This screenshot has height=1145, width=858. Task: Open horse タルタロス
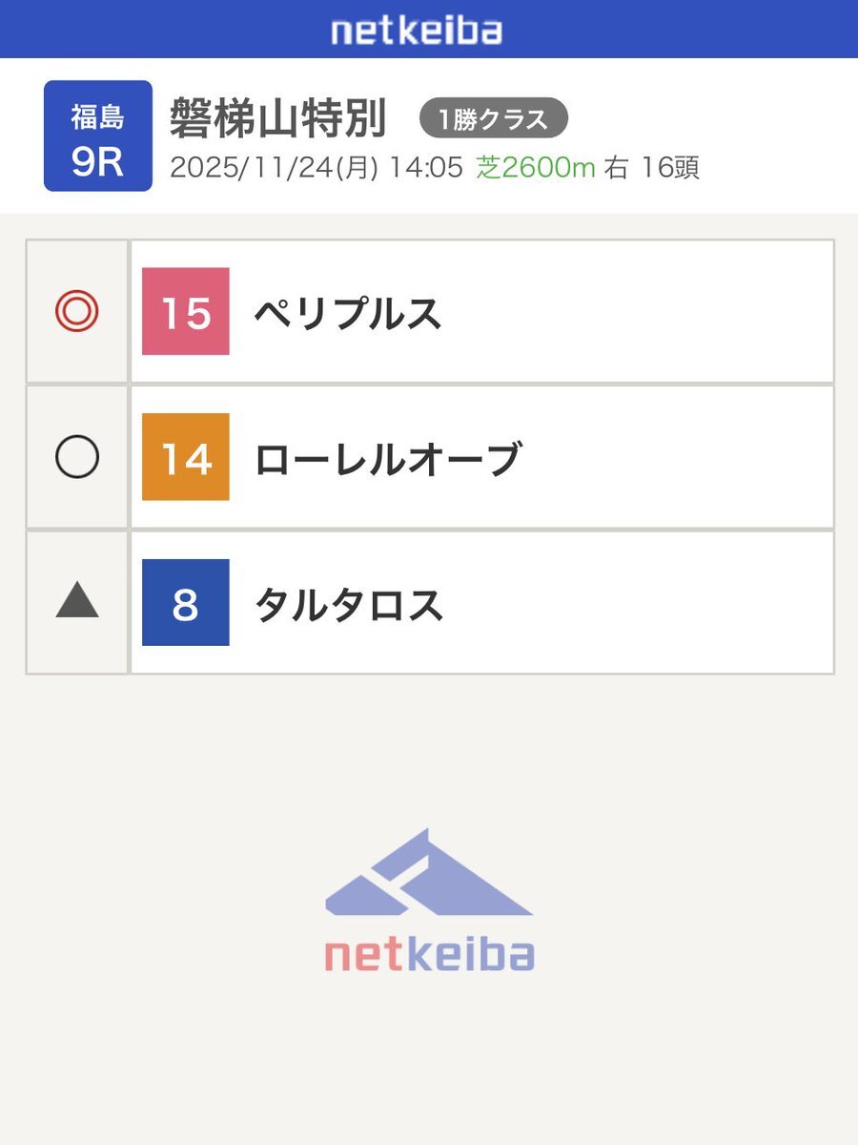pyautogui.click(x=349, y=605)
